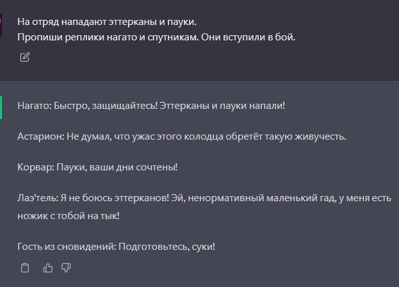This screenshot has height=287, width=399.
Task: Click the text 'Пауки, ваши дни сочтены!'
Action: (x=117, y=167)
